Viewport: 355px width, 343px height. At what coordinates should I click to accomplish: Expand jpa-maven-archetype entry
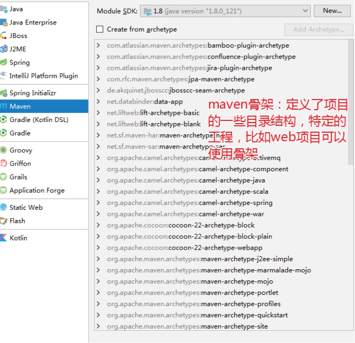point(98,79)
